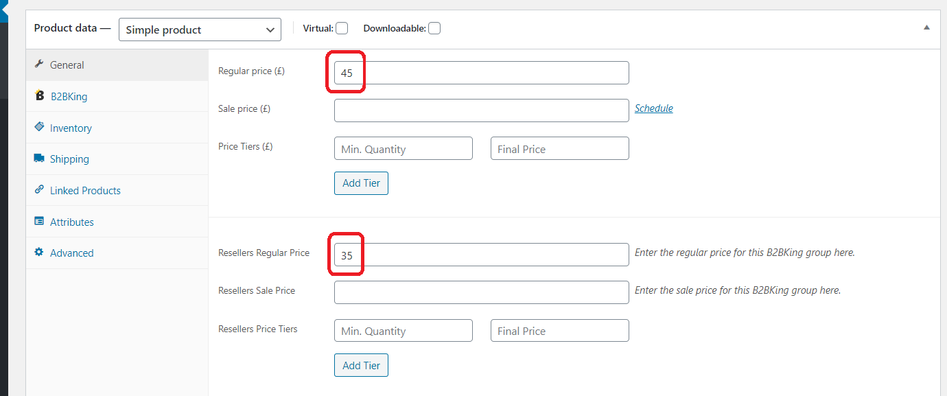The width and height of the screenshot is (947, 396).
Task: Collapse the Product data panel arrow
Action: pyautogui.click(x=926, y=28)
